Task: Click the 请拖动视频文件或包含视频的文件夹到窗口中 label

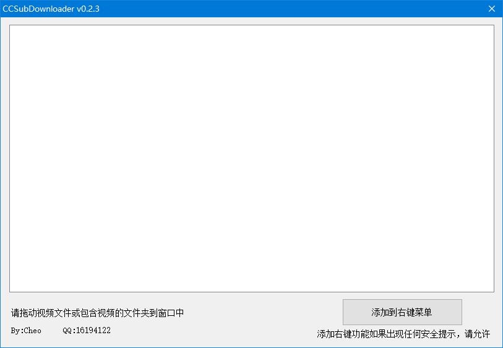Action: (98, 313)
